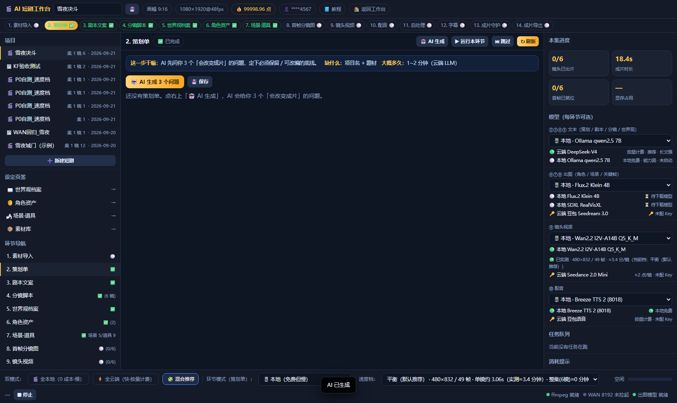Toggle the 全本地 dual-mode option
Image resolution: width=677 pixels, height=403 pixels.
(x=58, y=379)
